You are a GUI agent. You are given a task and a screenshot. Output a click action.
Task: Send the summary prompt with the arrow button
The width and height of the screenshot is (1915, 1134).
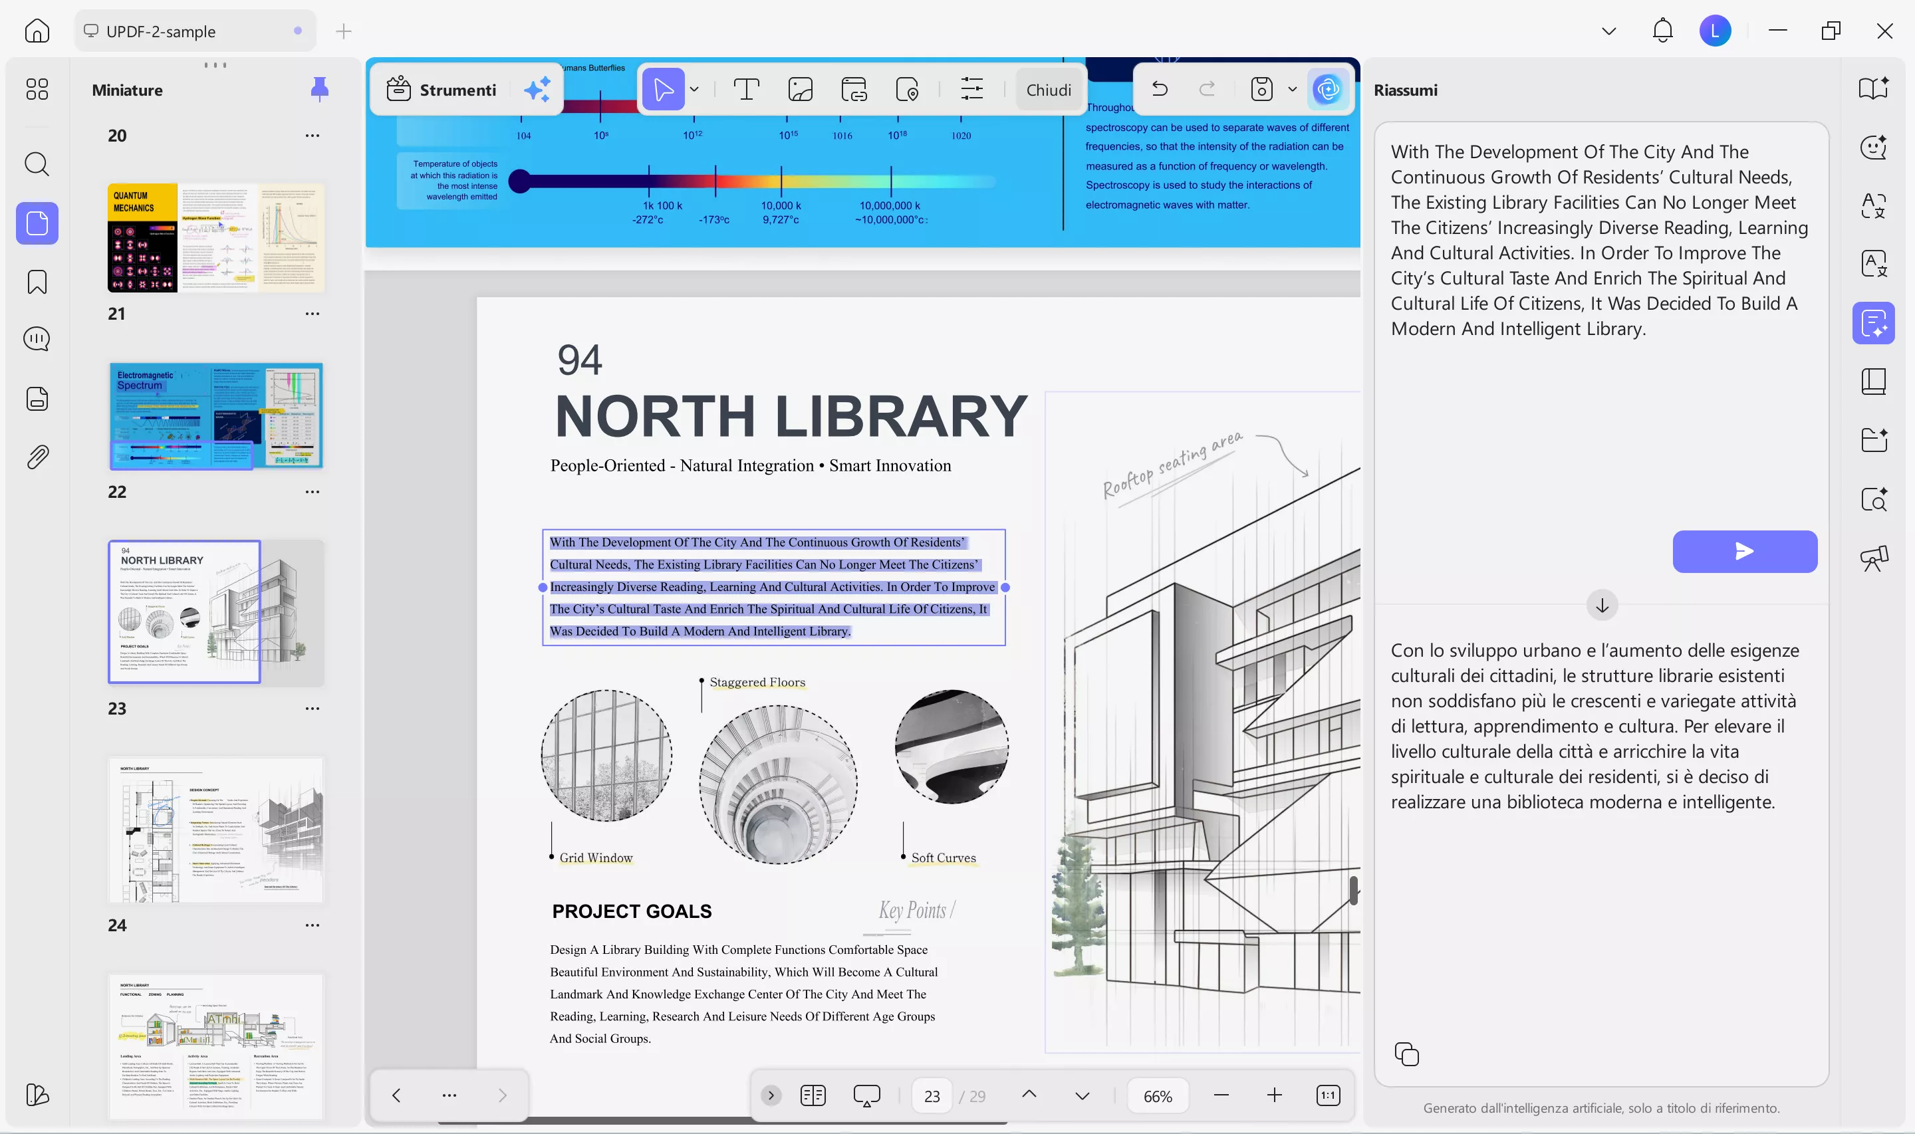click(x=1745, y=551)
